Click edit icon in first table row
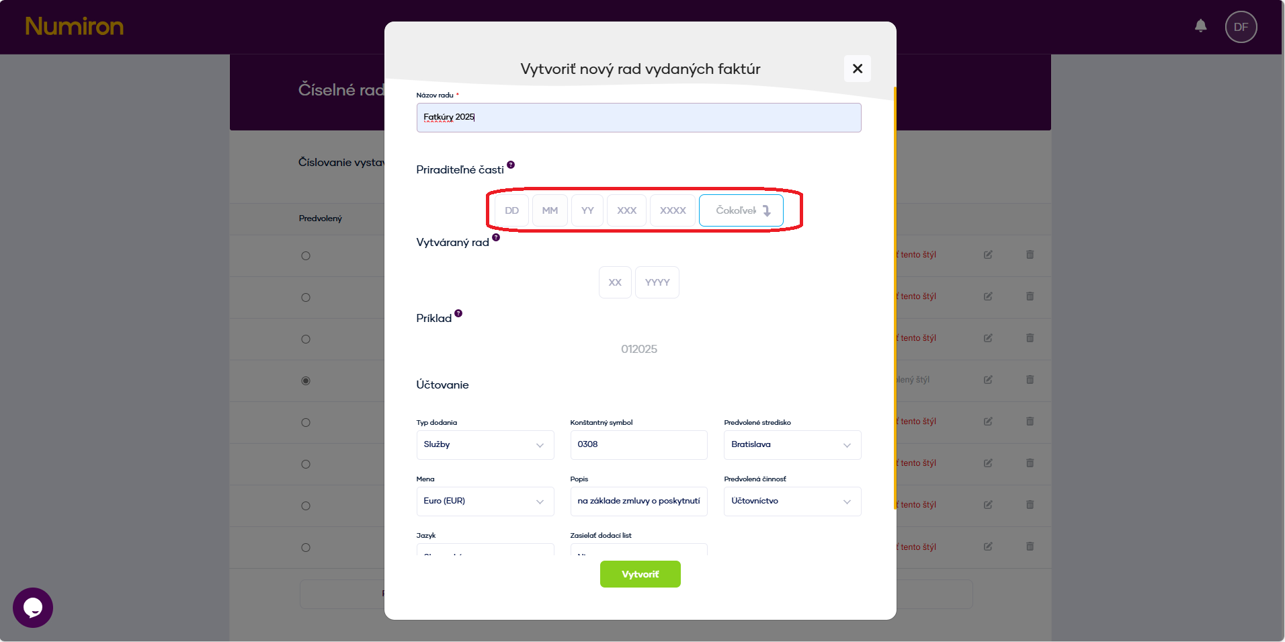1285x642 pixels. coord(988,255)
